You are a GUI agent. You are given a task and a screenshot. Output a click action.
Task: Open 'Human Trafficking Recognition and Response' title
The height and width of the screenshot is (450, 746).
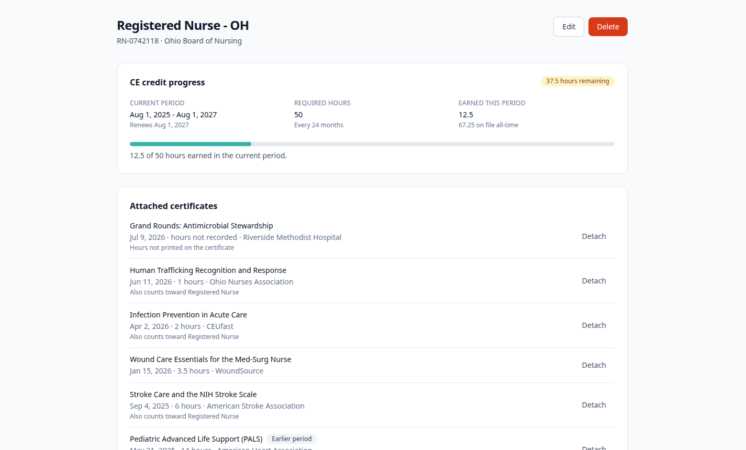pos(208,270)
